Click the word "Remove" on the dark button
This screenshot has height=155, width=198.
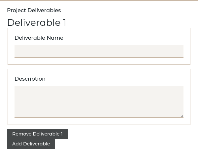tap(22, 134)
